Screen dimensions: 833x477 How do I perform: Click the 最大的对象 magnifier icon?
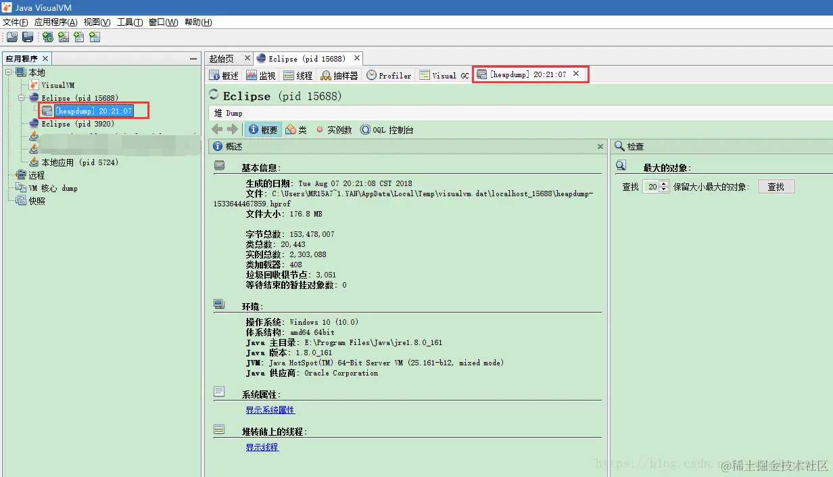(621, 166)
